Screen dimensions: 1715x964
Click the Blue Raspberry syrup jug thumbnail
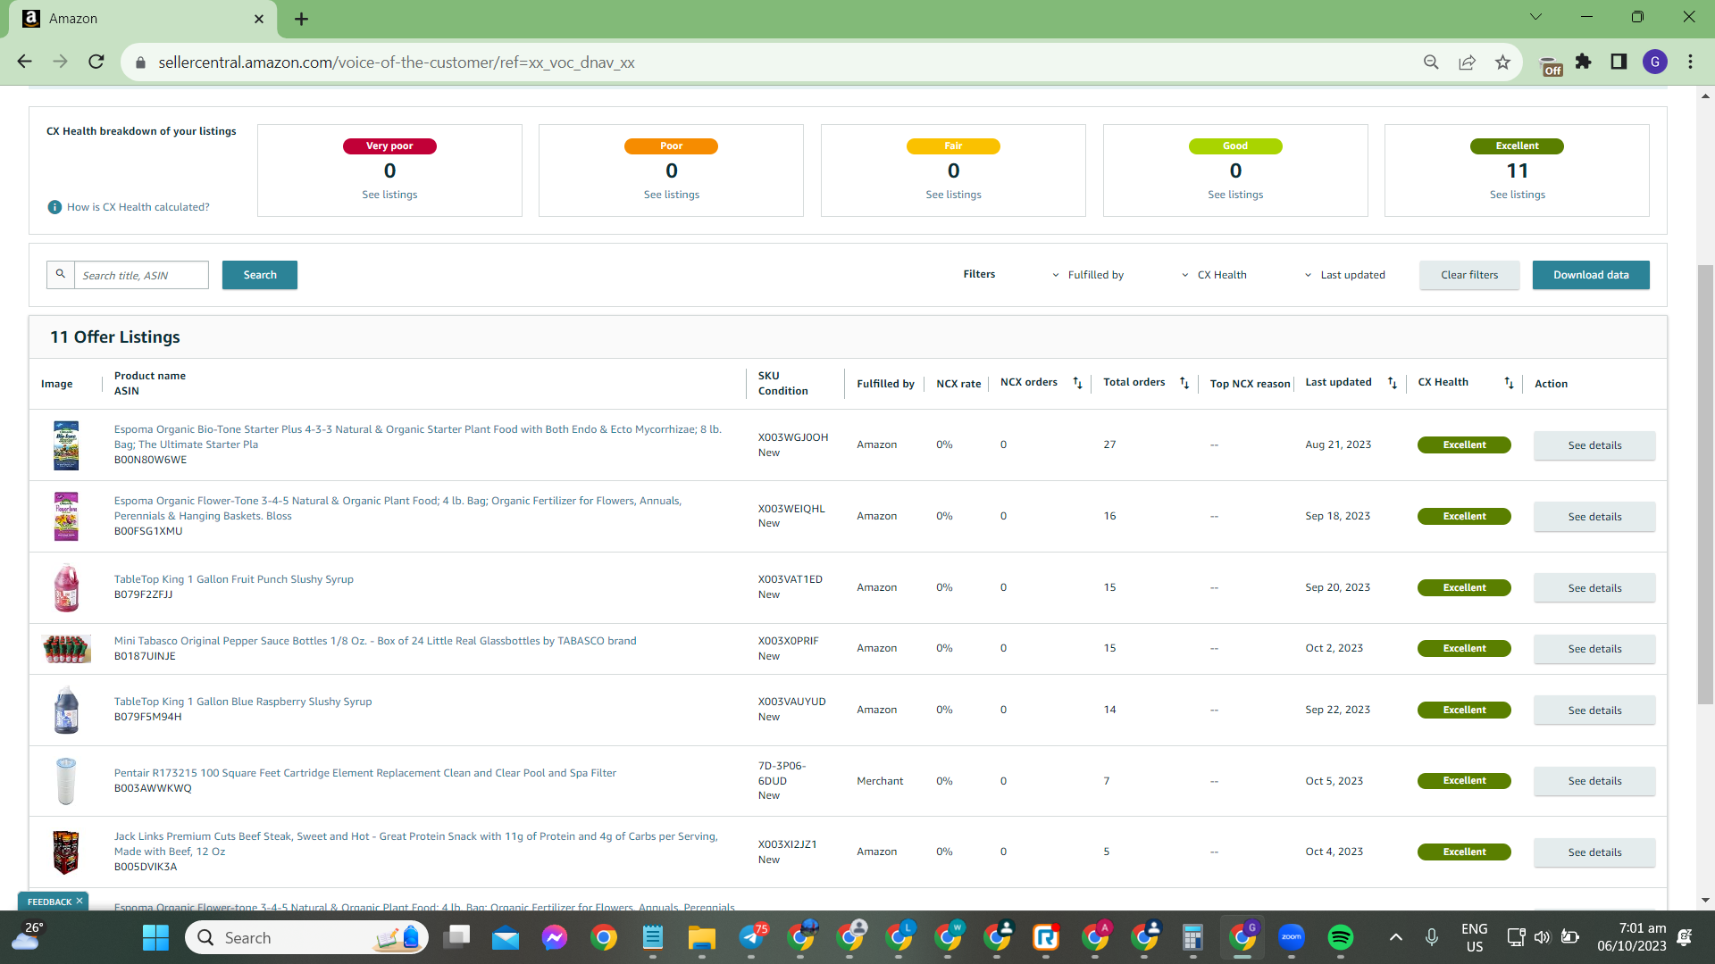click(66, 710)
